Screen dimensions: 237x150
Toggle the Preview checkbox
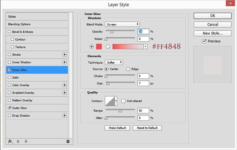pyautogui.click(x=204, y=41)
